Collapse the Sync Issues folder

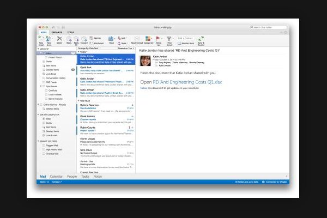pos(41,86)
